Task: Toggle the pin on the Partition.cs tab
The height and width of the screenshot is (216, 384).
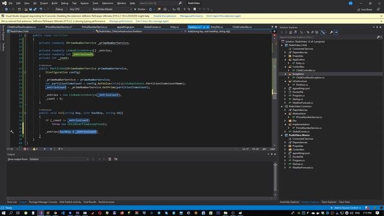Action: [204, 27]
